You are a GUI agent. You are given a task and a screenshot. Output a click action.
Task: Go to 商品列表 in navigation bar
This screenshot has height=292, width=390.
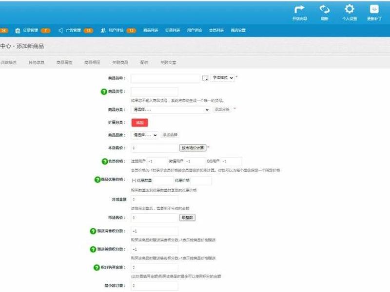(151, 30)
